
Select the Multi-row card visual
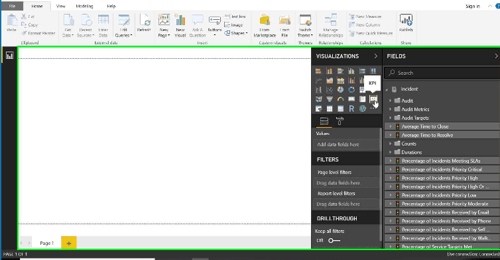point(362,99)
